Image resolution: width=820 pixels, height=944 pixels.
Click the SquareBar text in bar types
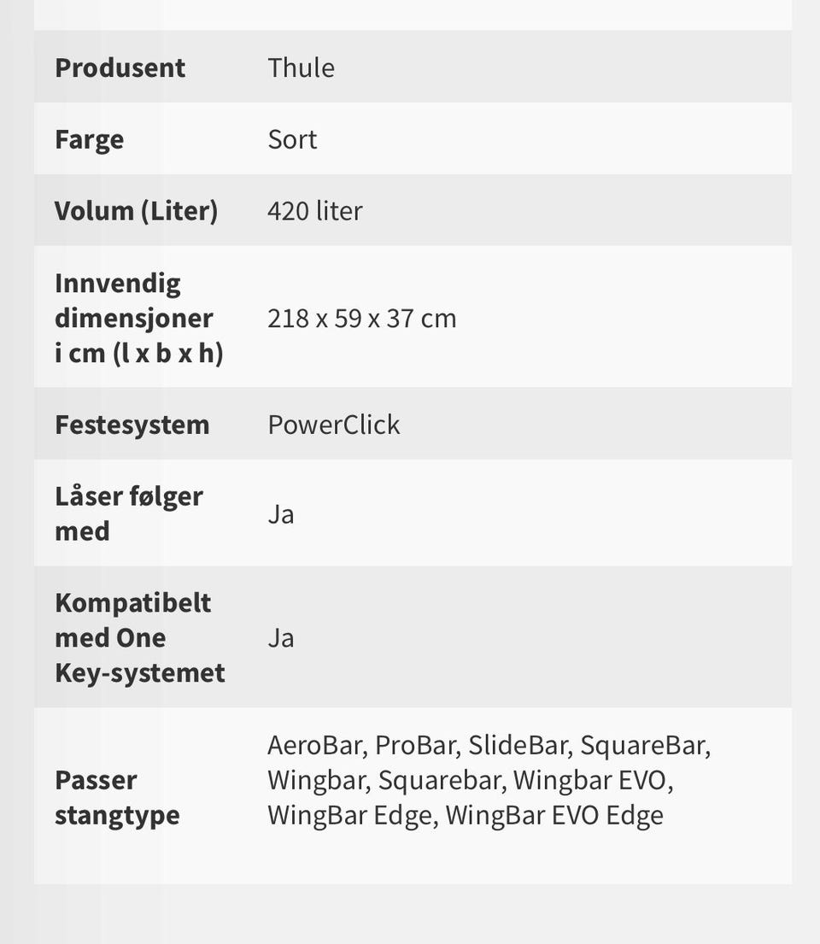point(643,745)
